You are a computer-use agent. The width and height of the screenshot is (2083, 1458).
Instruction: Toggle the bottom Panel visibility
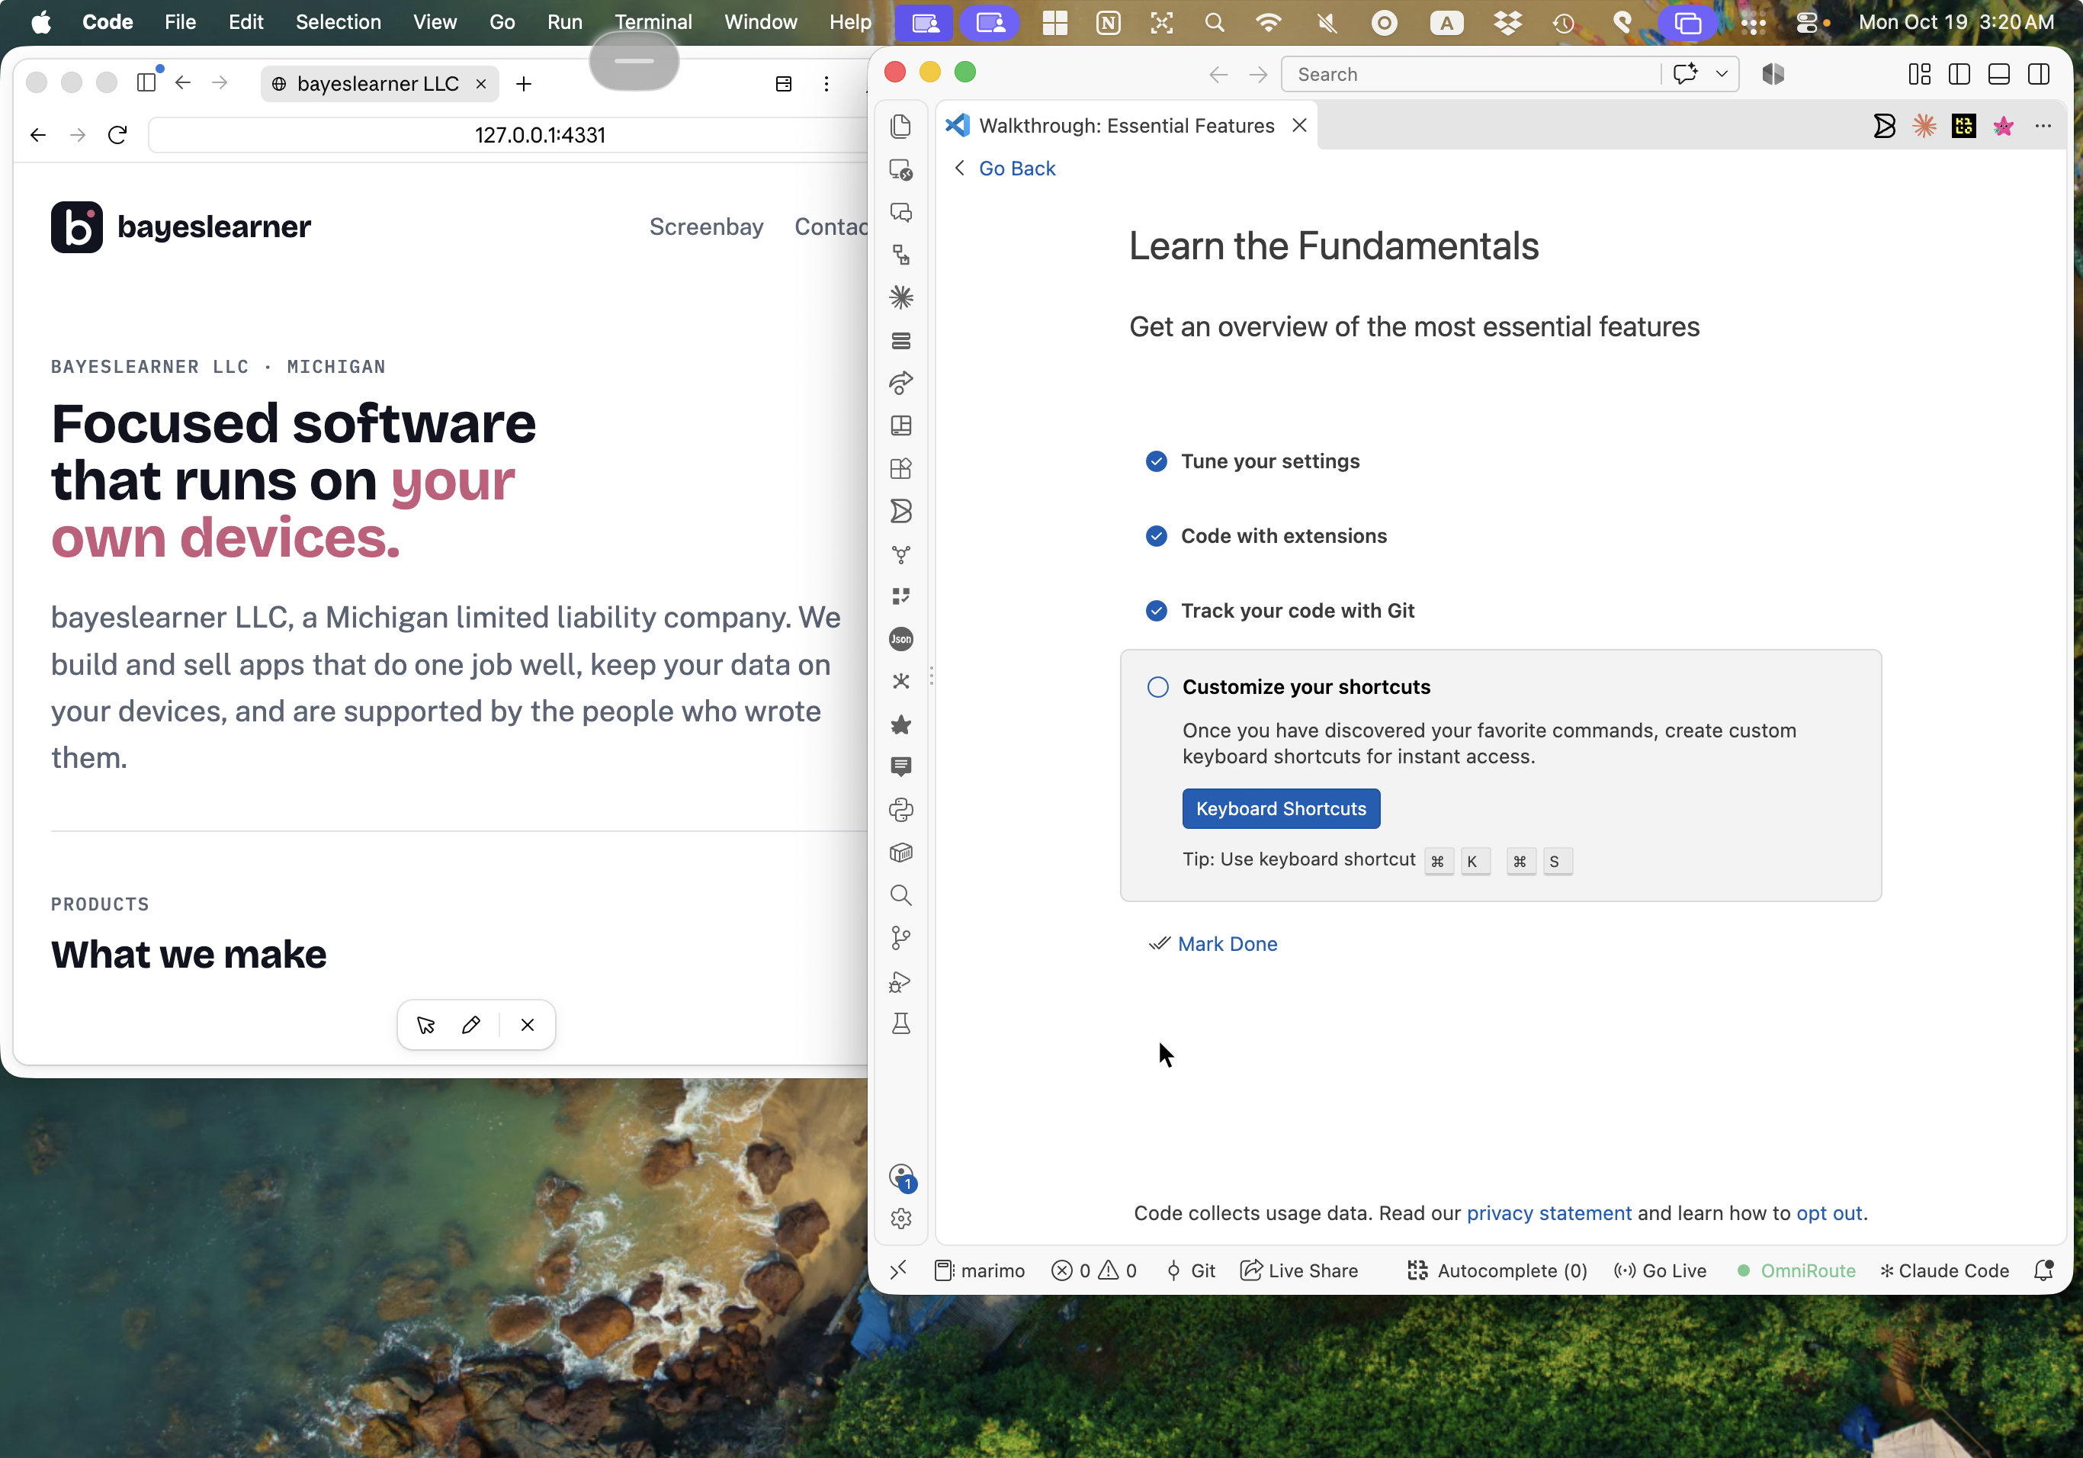pos(1998,75)
